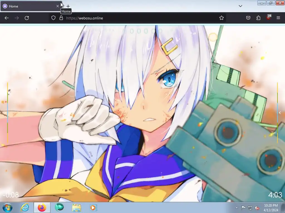The image size is (285, 213).
Task: Launch Internet Explorer from the taskbar
Action: [x=25, y=207]
